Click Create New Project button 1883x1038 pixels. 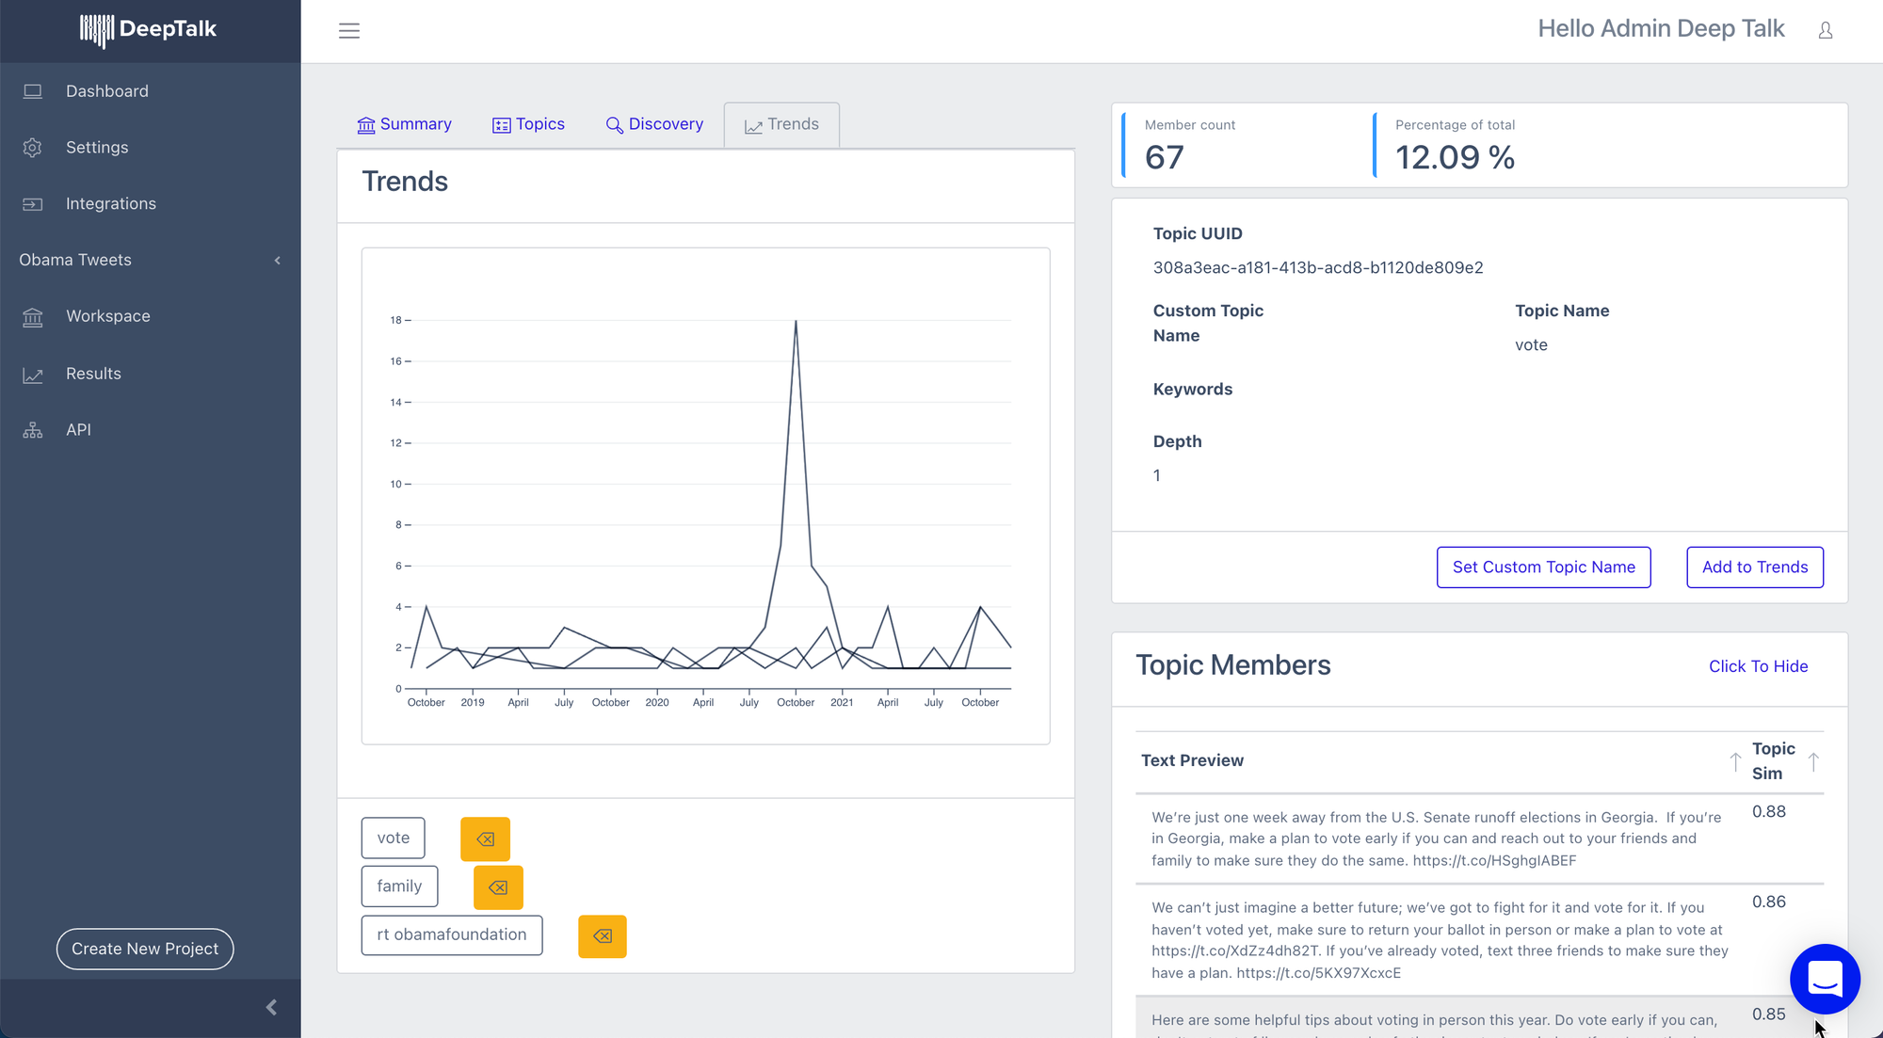(145, 949)
